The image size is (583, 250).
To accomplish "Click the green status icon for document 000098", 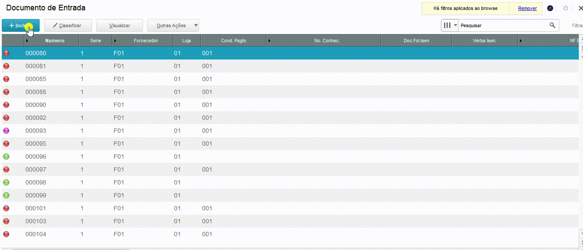I will click(x=6, y=182).
